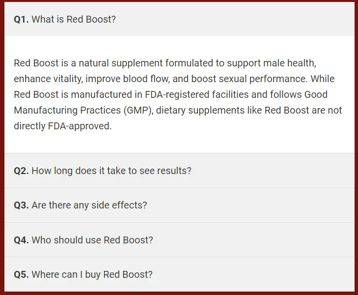Click the empty right side of Q3 row
This screenshot has width=358, height=295.
250,205
